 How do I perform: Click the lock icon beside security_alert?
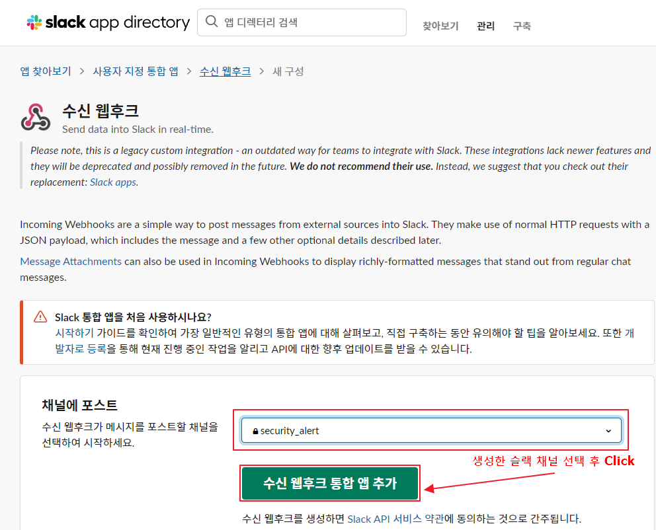[255, 431]
